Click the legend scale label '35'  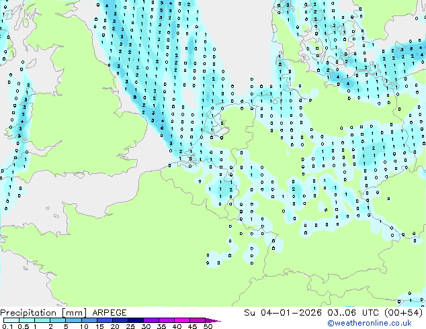point(162,326)
